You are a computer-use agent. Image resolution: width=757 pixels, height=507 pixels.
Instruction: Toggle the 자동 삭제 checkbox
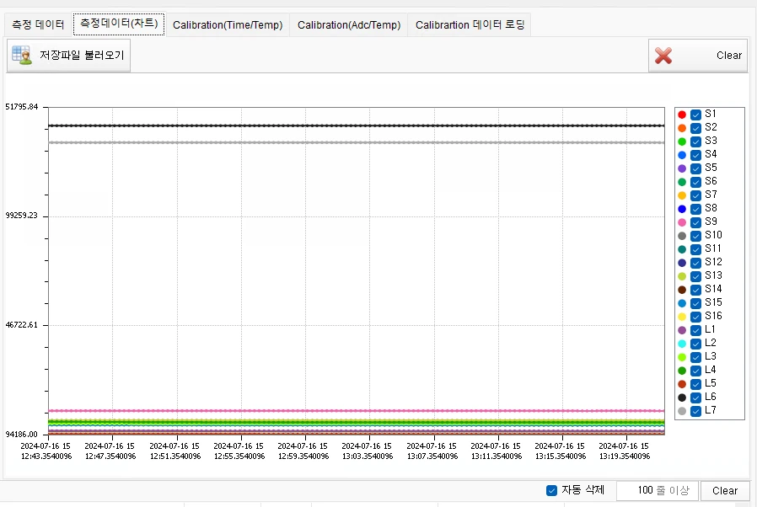551,491
